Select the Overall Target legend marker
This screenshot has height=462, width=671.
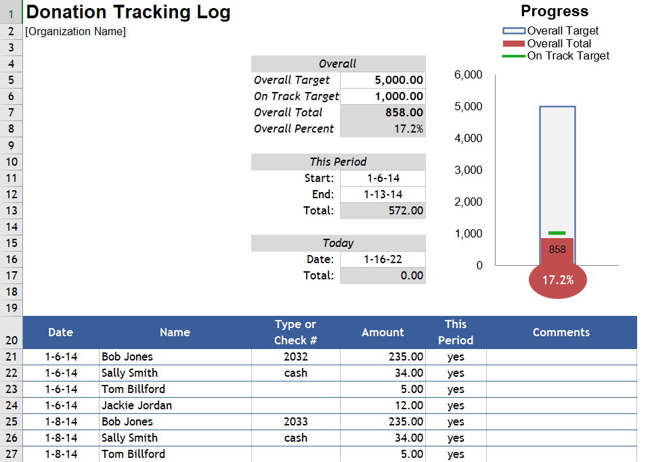[513, 30]
